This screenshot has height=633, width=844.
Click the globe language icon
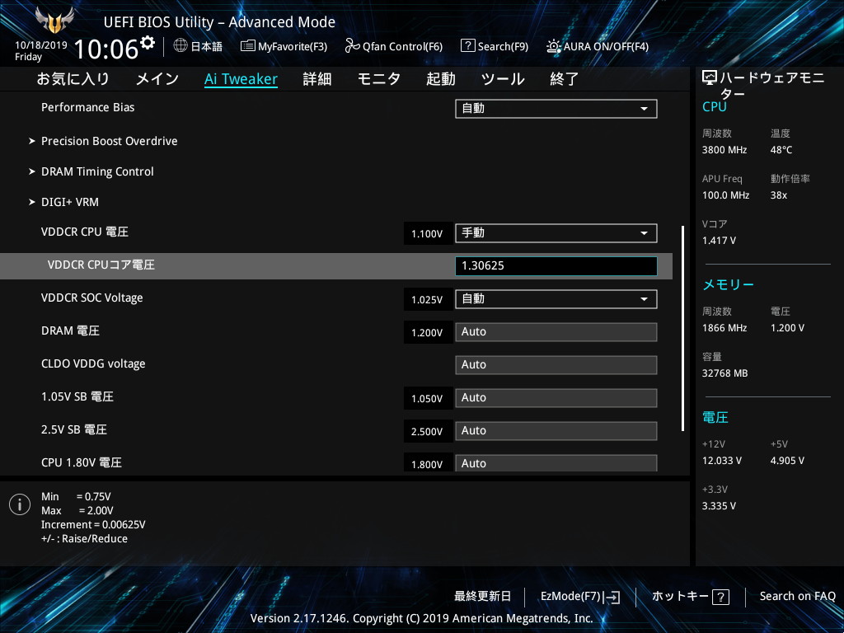coord(181,45)
